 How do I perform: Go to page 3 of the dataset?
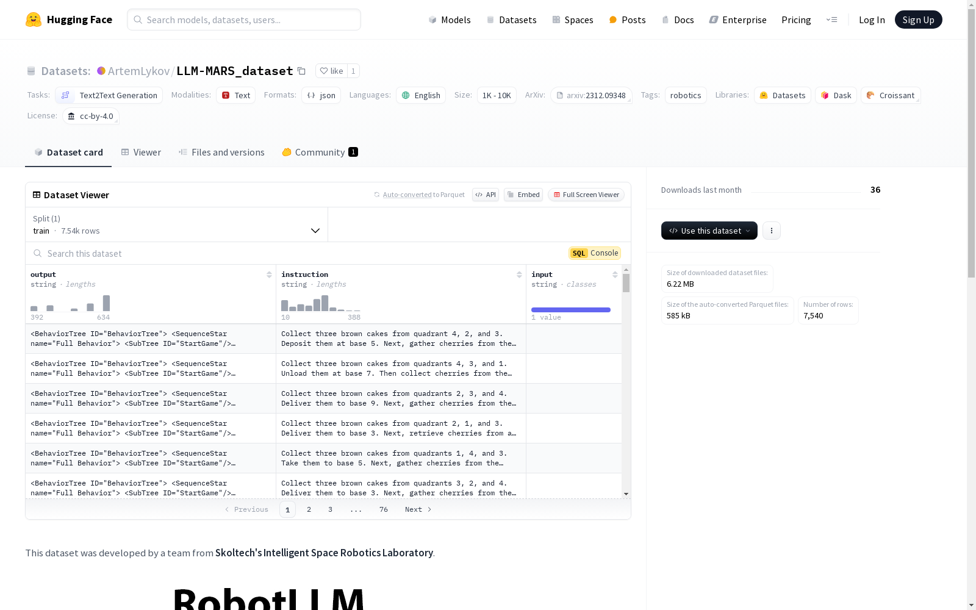pyautogui.click(x=330, y=509)
